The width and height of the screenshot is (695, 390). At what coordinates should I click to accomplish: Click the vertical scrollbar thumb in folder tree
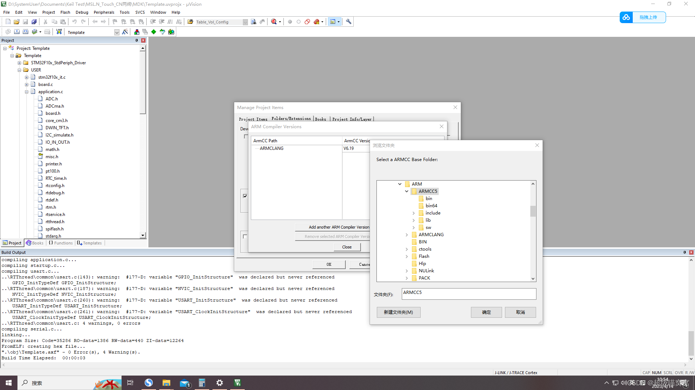(x=533, y=211)
